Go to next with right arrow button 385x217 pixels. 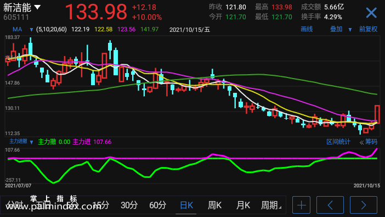tap(364, 205)
